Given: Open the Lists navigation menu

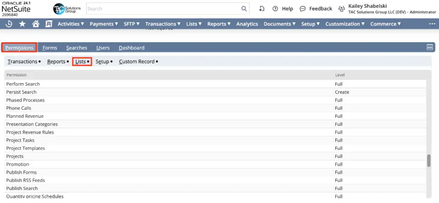Looking at the screenshot, I should 194,24.
